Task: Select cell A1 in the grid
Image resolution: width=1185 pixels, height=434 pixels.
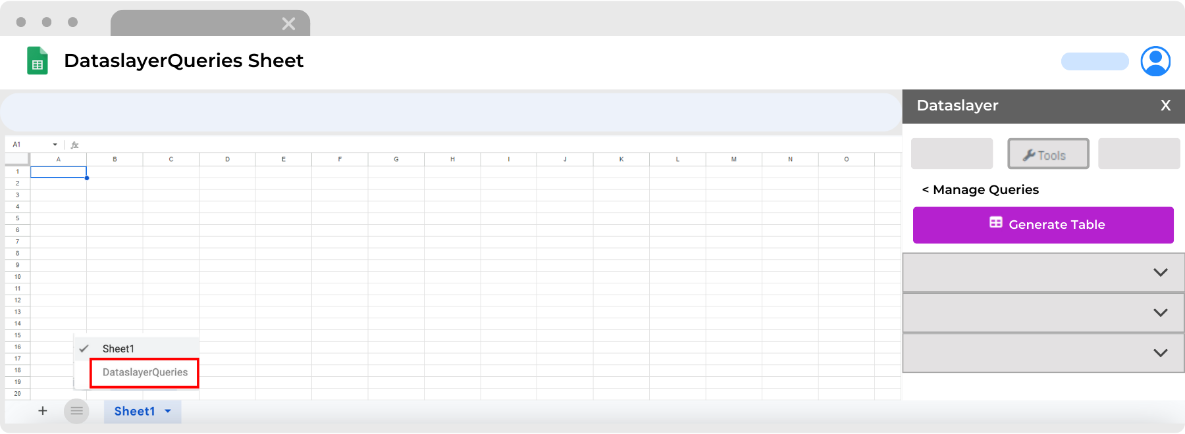Action: pyautogui.click(x=59, y=172)
